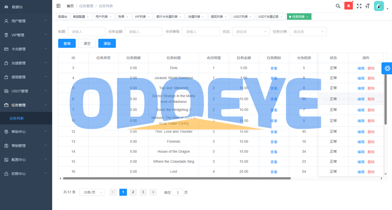Focus the 标题 search input field

tap(87, 32)
